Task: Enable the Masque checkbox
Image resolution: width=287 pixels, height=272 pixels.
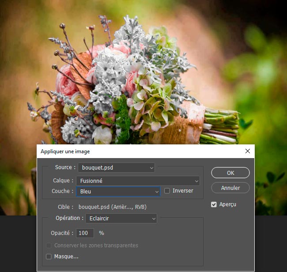Action: (49, 257)
